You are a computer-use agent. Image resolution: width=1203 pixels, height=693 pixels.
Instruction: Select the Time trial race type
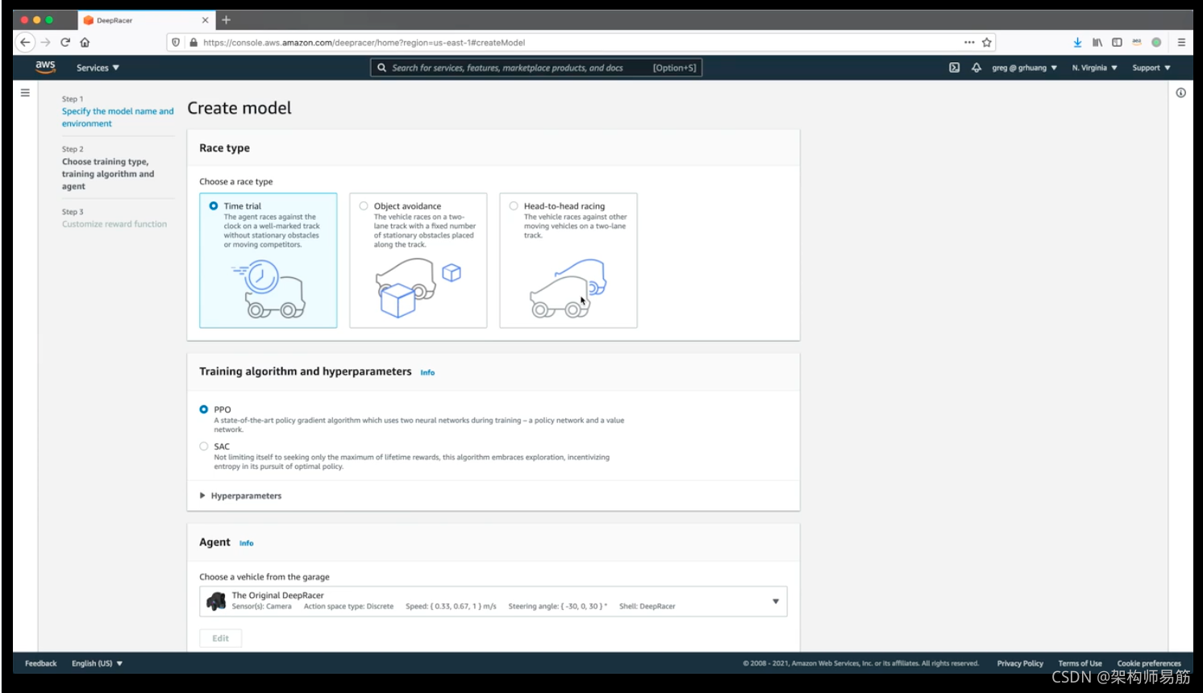(268, 260)
